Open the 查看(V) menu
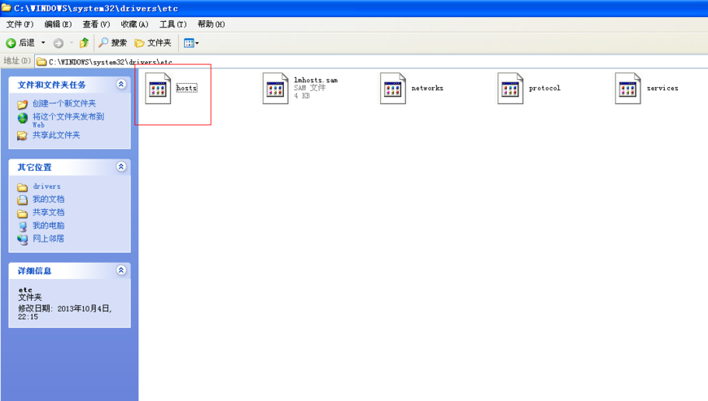This screenshot has height=401, width=708. click(x=96, y=24)
